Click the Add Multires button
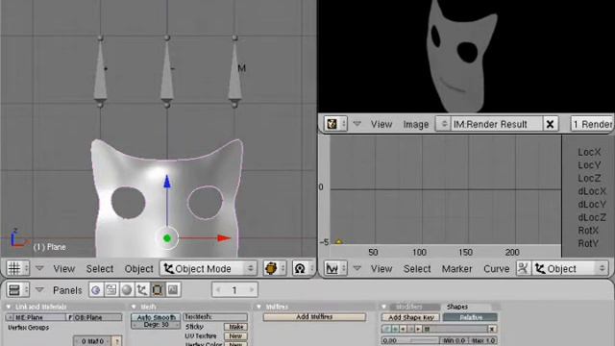This screenshot has height=346, width=615. coord(314,316)
